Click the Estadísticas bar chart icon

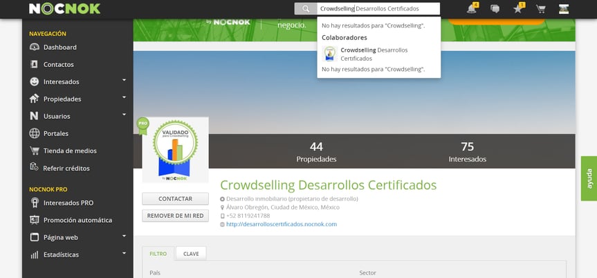click(x=35, y=255)
